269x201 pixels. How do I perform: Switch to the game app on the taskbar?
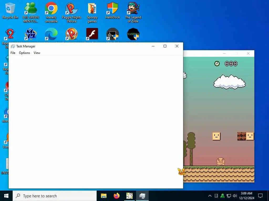point(129,196)
